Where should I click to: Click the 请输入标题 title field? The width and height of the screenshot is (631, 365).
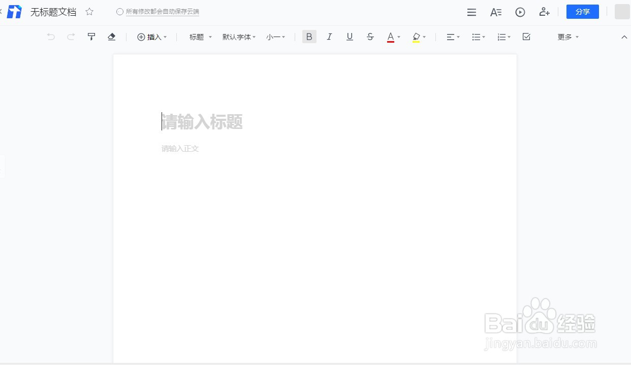[x=202, y=122]
